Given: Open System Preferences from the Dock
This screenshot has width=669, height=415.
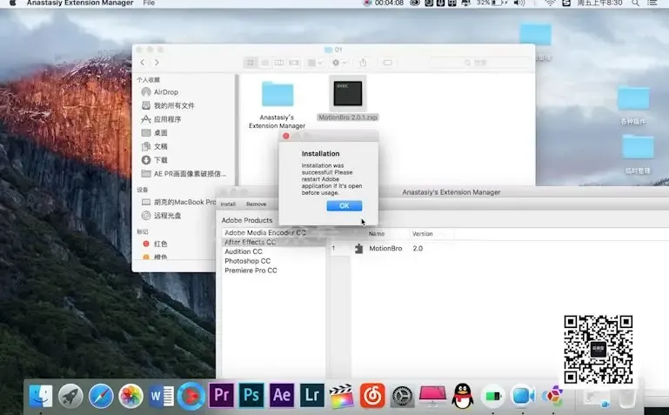Looking at the screenshot, I should click(402, 396).
